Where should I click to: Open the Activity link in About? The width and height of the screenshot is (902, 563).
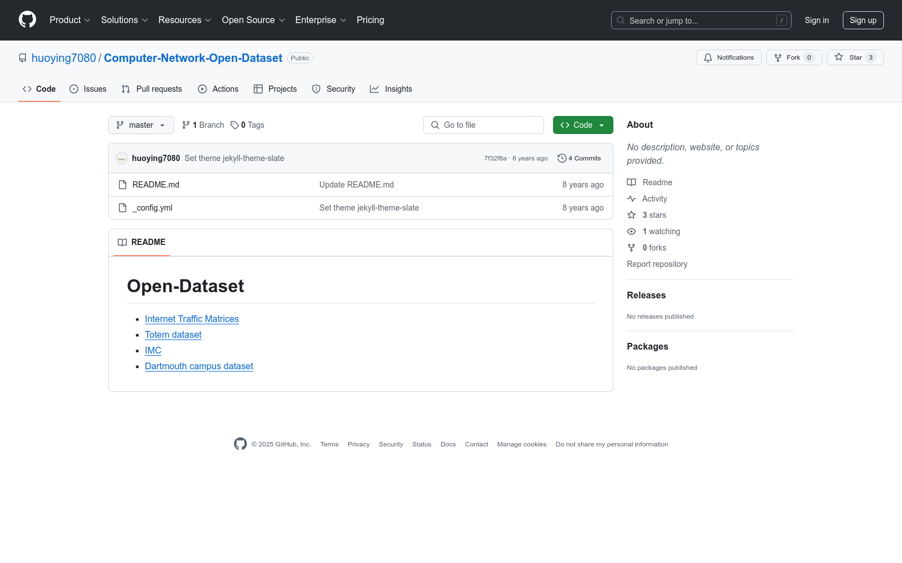click(x=647, y=199)
